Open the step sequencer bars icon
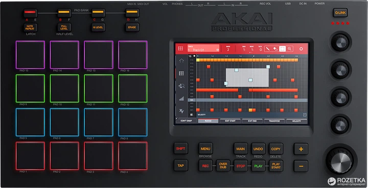This screenshot has width=368, height=188. coord(181,99)
